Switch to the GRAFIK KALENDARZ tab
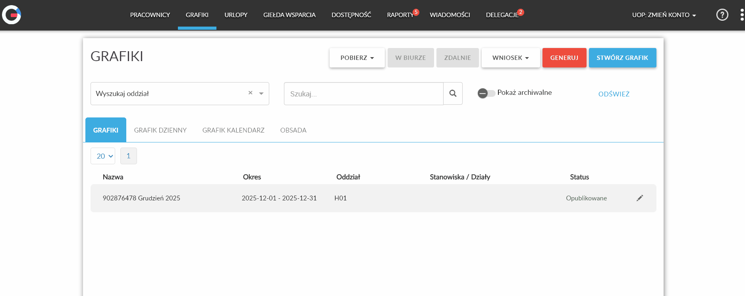Viewport: 745px width, 296px height. pos(233,130)
